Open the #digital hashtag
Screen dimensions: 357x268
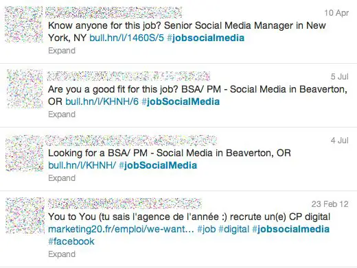(x=234, y=229)
